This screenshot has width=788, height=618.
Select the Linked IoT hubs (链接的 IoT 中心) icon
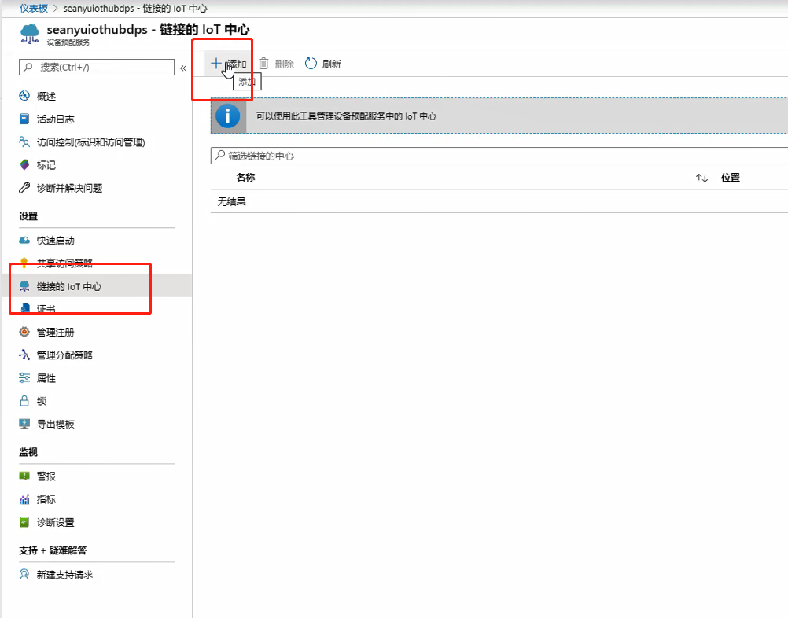(24, 286)
